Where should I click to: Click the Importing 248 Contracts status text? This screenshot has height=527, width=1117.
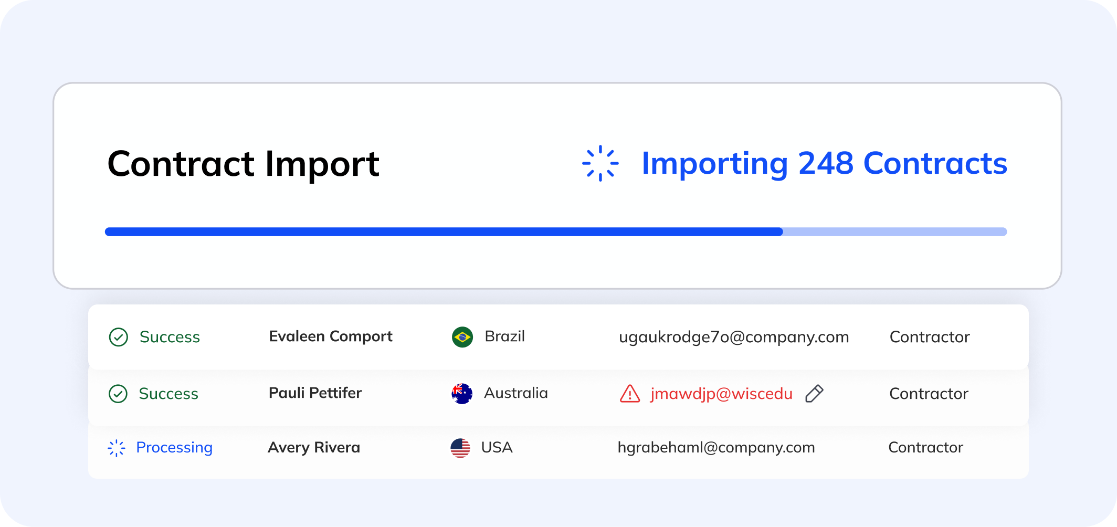[825, 163]
